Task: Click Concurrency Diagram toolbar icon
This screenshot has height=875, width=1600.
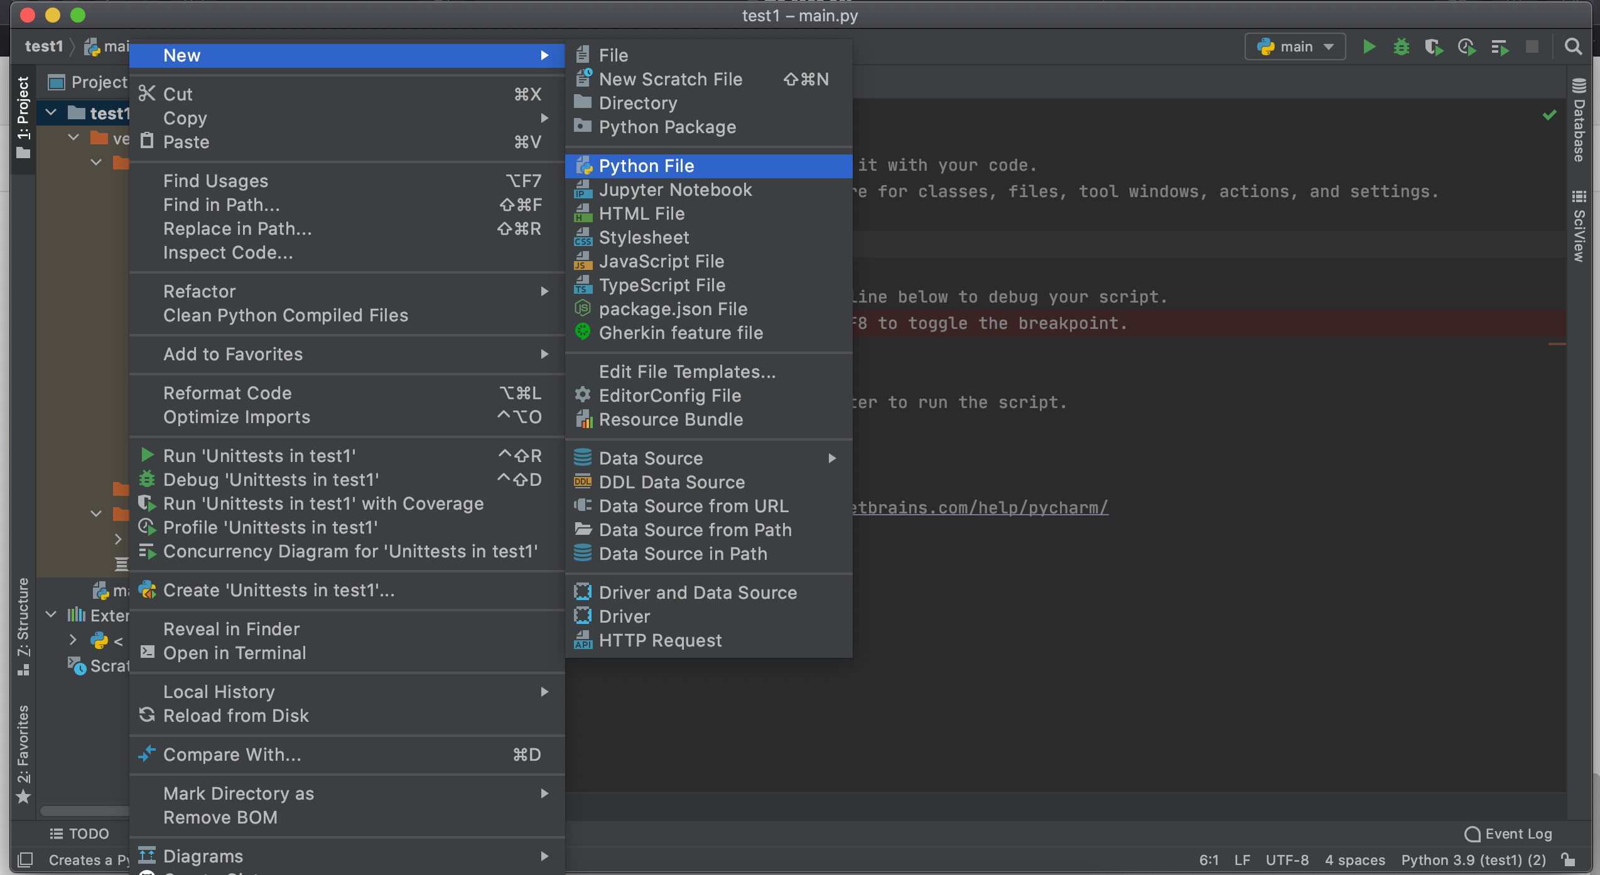Action: tap(1500, 47)
